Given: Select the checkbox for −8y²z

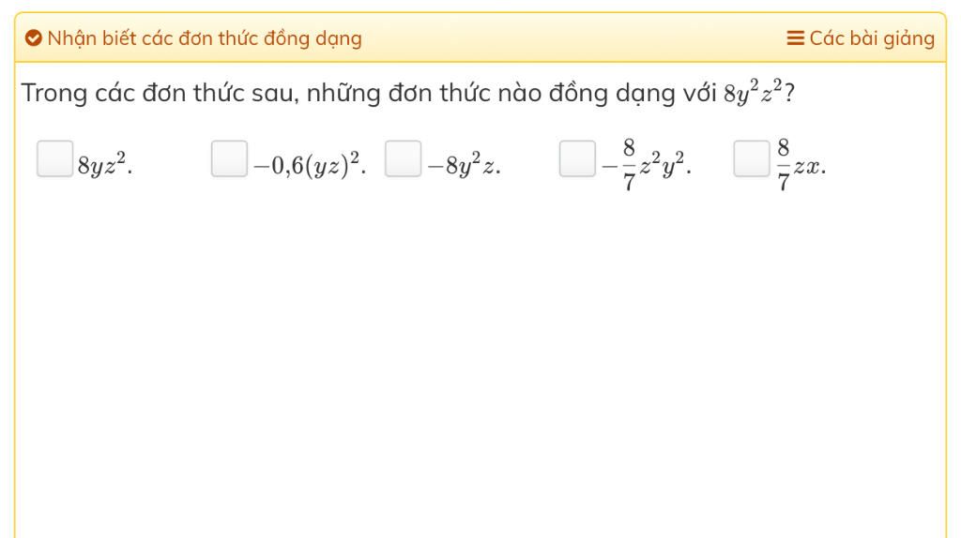Looking at the screenshot, I should pyautogui.click(x=404, y=158).
